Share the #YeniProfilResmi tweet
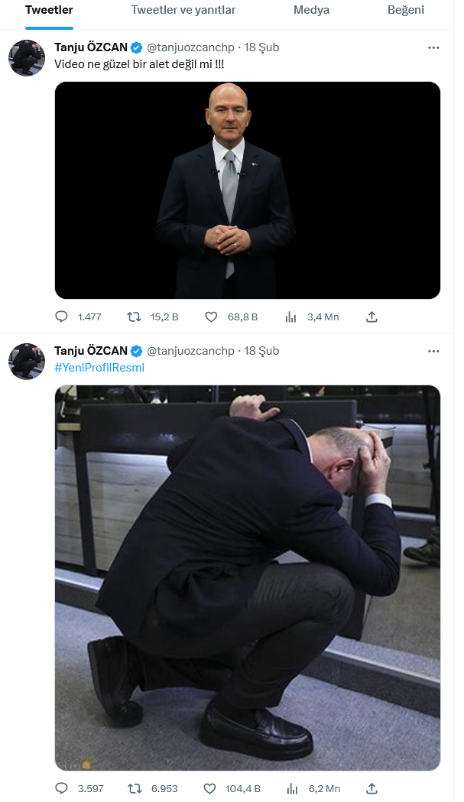Image resolution: width=464 pixels, height=802 pixels. (x=372, y=788)
